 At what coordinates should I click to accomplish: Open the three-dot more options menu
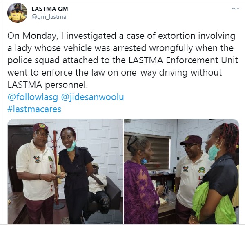[235, 9]
